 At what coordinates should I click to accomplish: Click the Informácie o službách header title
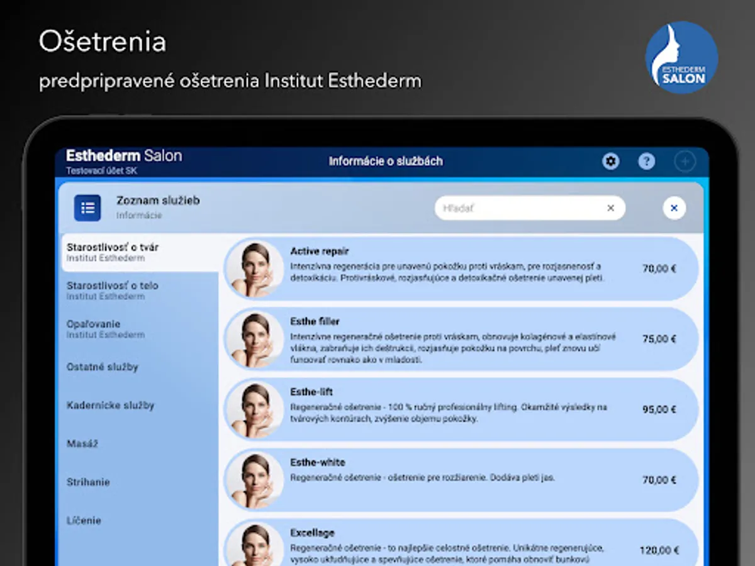coord(386,162)
